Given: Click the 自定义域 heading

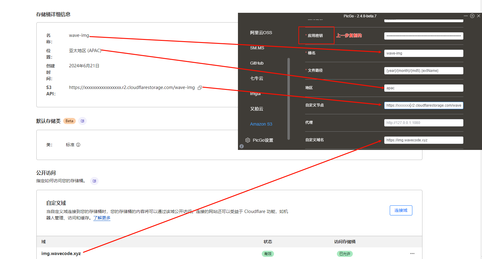Looking at the screenshot, I should click(56, 203).
